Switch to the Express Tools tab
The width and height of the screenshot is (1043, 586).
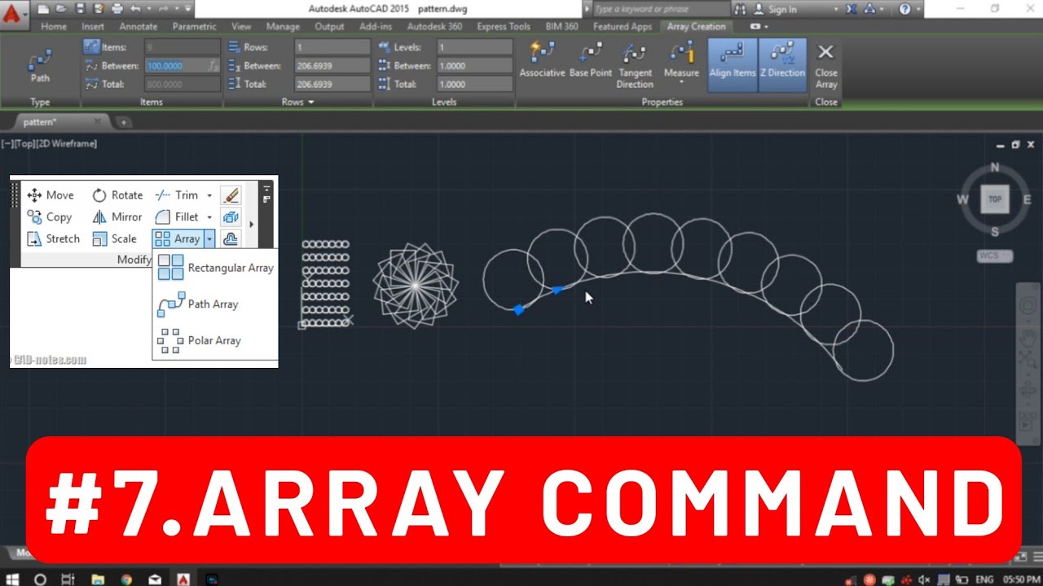pyautogui.click(x=504, y=27)
